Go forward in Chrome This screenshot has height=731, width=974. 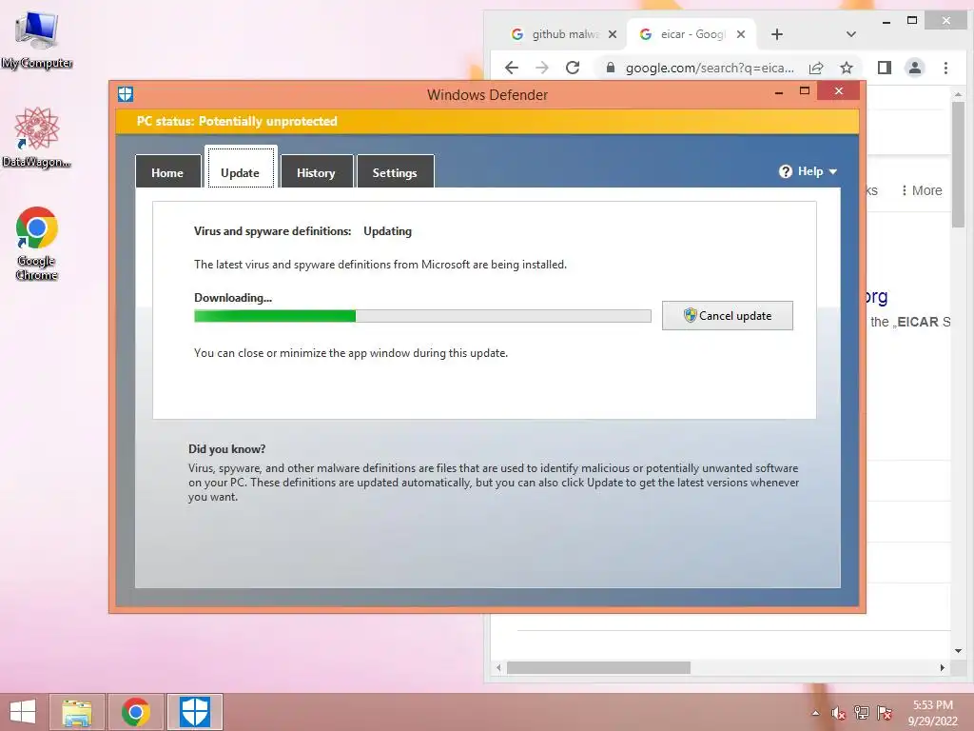[x=542, y=68]
